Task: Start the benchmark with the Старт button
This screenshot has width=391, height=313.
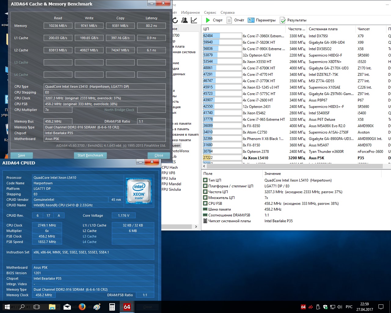Action: [214, 20]
